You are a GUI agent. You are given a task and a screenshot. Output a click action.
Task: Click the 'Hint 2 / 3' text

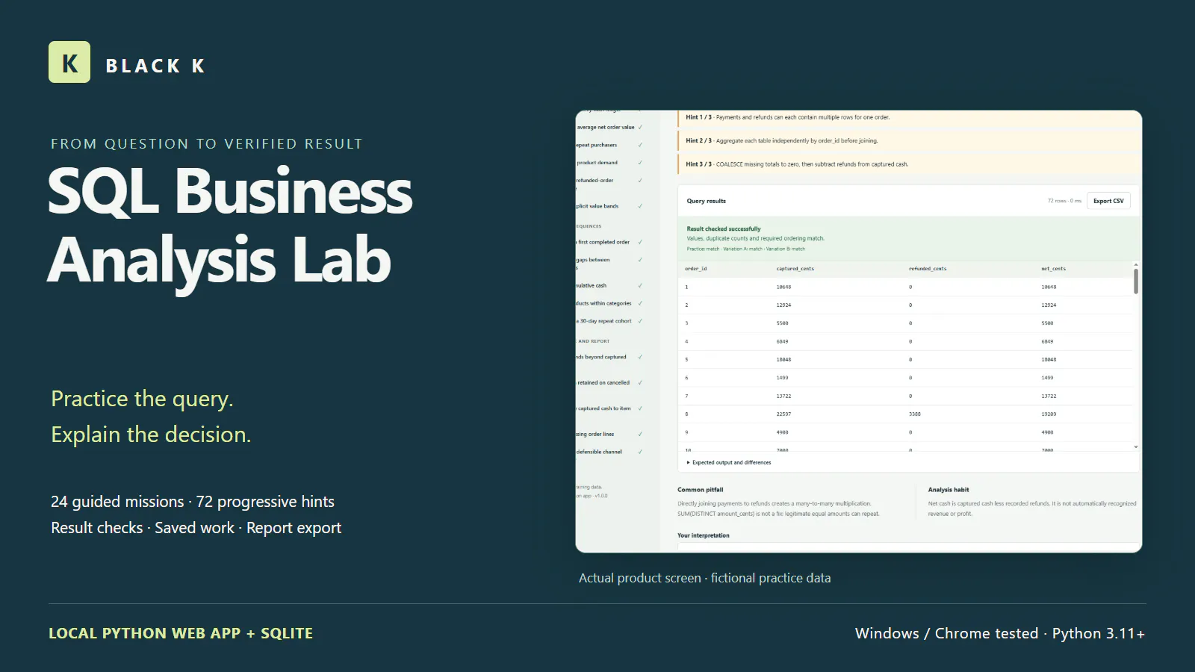698,140
